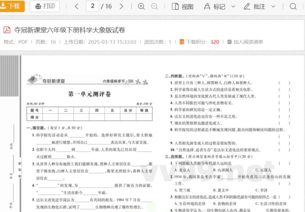Image resolution: width=305 pixels, height=212 pixels.
Task: Click the 得分 table row label
Action: (x=35, y=117)
